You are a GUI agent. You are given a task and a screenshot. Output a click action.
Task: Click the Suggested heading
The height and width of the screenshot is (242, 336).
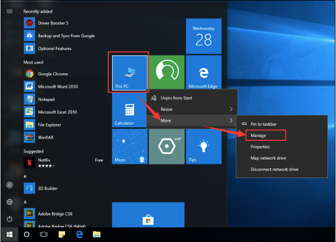(x=33, y=151)
